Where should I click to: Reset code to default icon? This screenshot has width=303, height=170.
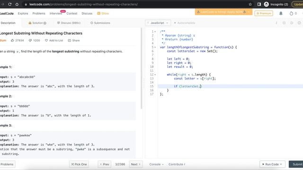click(292, 23)
